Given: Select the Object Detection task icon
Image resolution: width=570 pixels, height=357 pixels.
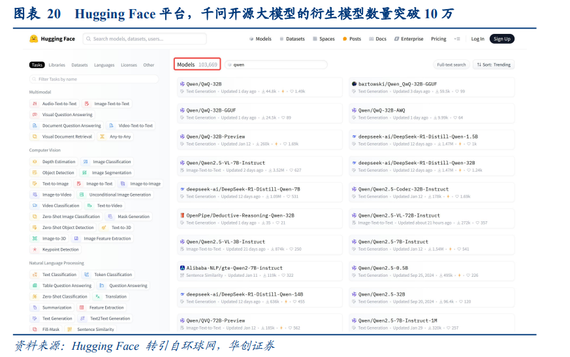Looking at the screenshot, I should (x=35, y=173).
